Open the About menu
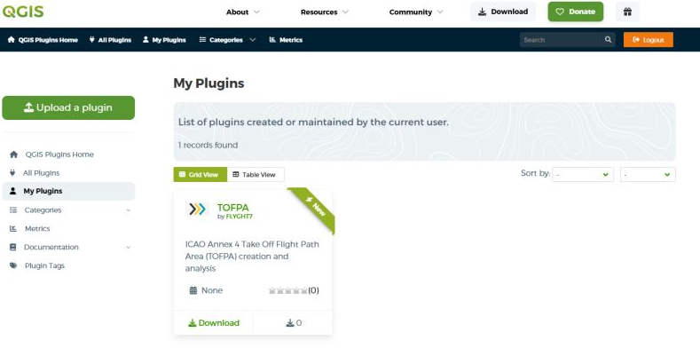The width and height of the screenshot is (700, 364). pyautogui.click(x=242, y=12)
